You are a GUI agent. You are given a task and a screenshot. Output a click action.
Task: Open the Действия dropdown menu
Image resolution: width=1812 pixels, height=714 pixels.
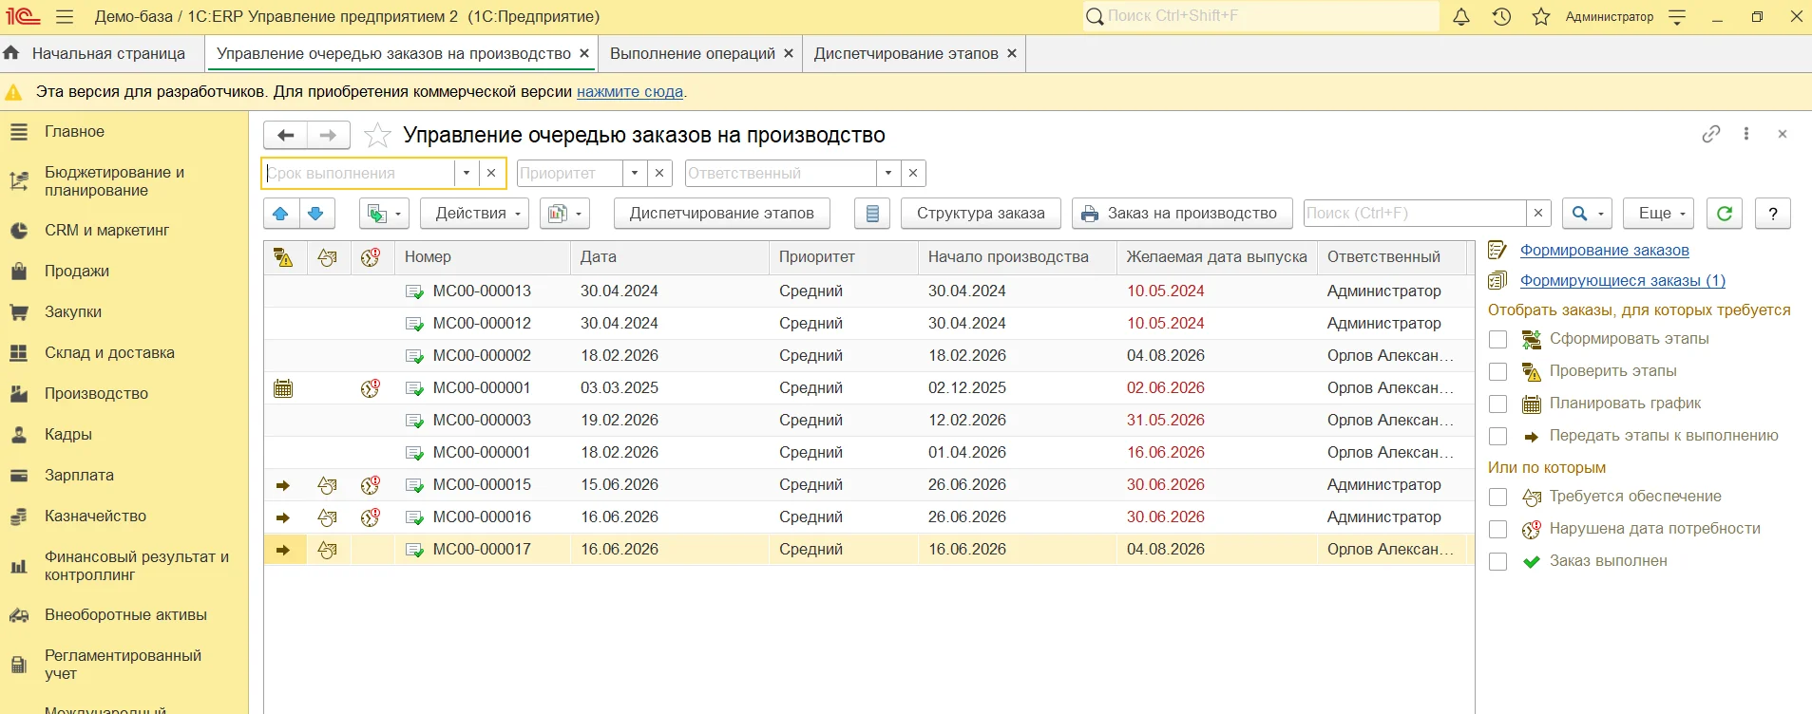tap(475, 214)
